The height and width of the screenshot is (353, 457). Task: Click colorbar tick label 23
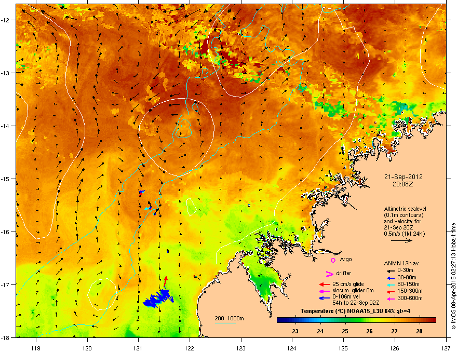coord(295,331)
